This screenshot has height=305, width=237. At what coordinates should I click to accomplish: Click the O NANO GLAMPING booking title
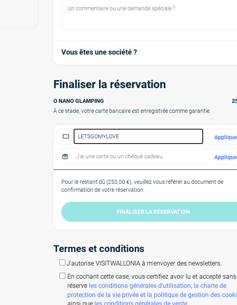click(x=78, y=101)
